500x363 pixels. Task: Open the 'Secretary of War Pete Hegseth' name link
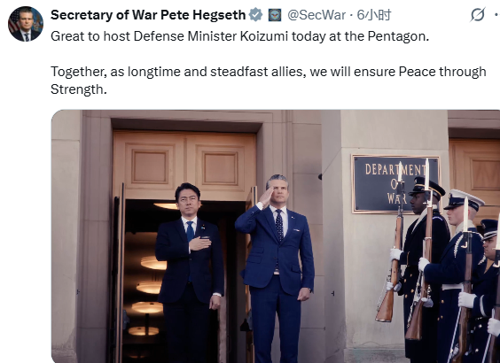pos(148,15)
